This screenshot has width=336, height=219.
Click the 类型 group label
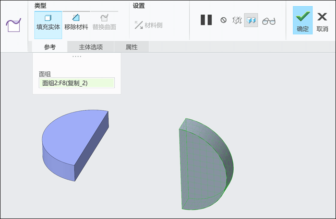[x=40, y=6]
